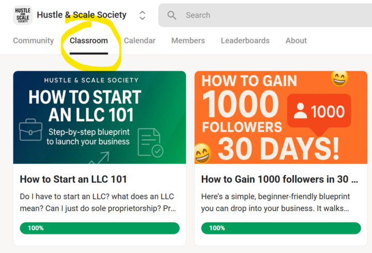The image size is (372, 253).
Task: Click 'How to Gain 1000 followers' title
Action: [x=280, y=180]
